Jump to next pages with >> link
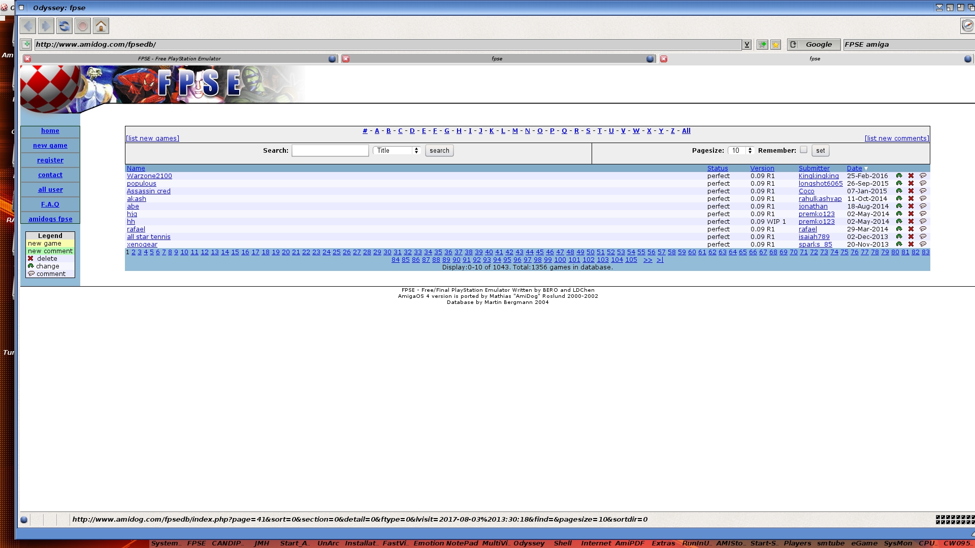This screenshot has height=548, width=975. tap(648, 260)
